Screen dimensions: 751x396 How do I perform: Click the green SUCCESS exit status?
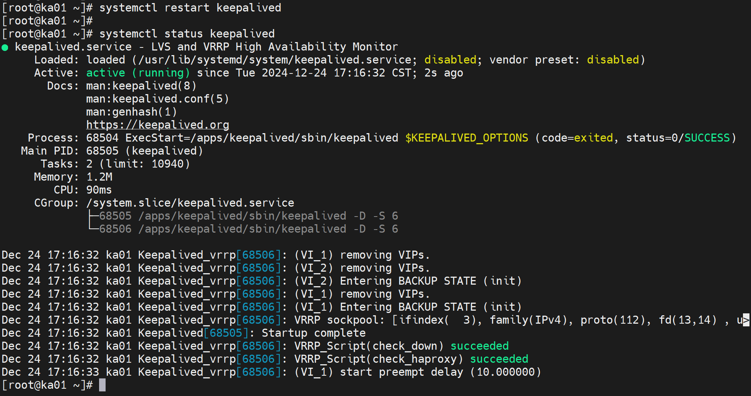tap(707, 138)
